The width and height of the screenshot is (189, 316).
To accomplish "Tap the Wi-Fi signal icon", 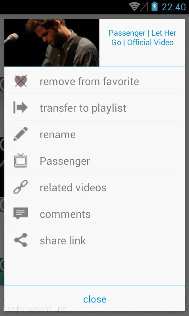I will [135, 7].
